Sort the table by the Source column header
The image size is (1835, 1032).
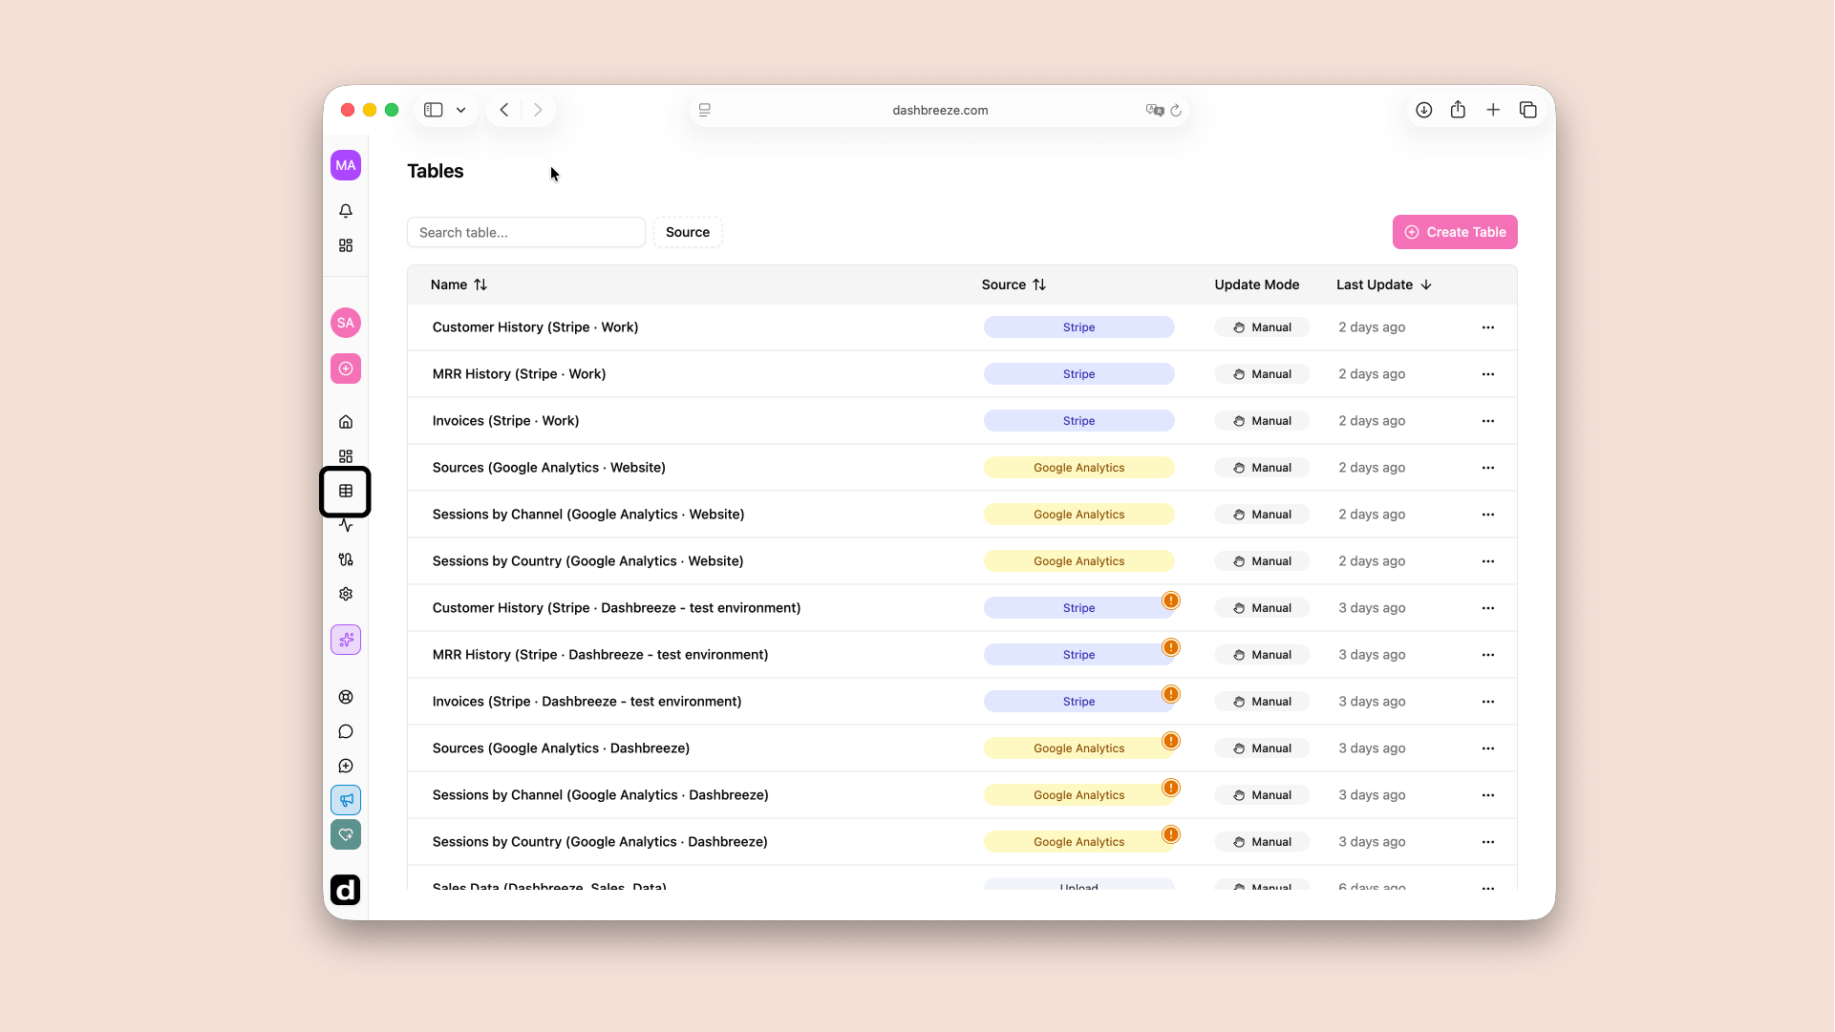click(x=1014, y=284)
